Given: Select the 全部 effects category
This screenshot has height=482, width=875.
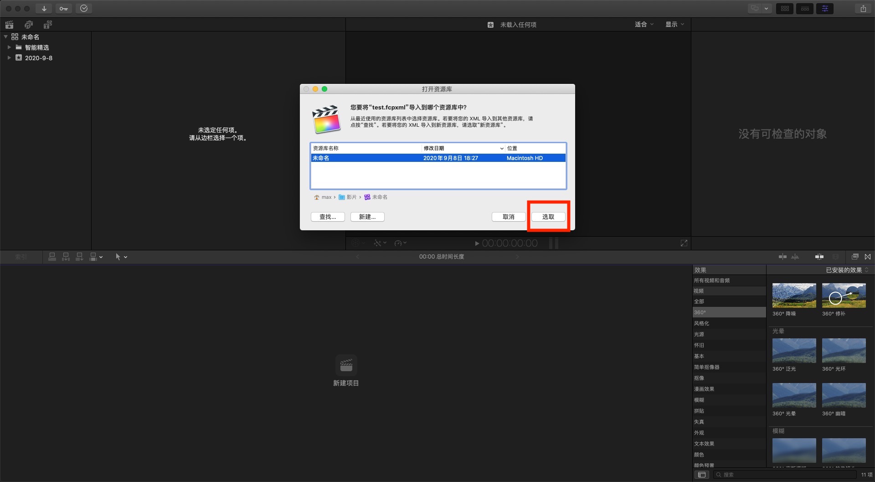Looking at the screenshot, I should 729,301.
